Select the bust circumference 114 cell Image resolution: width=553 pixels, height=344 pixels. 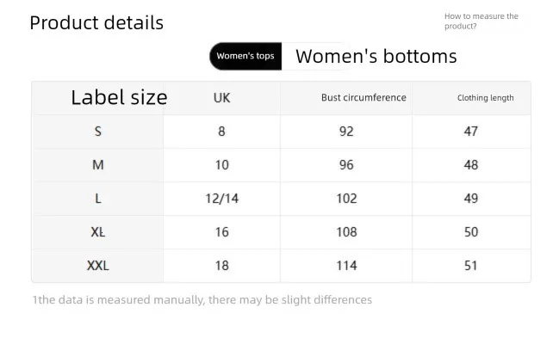click(346, 266)
